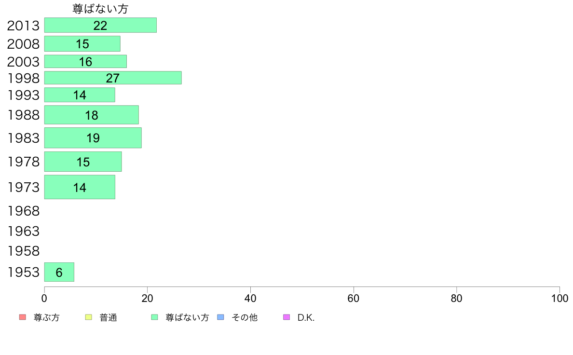Click the 尊ばない方 chart title
The width and height of the screenshot is (573, 355).
pyautogui.click(x=100, y=9)
